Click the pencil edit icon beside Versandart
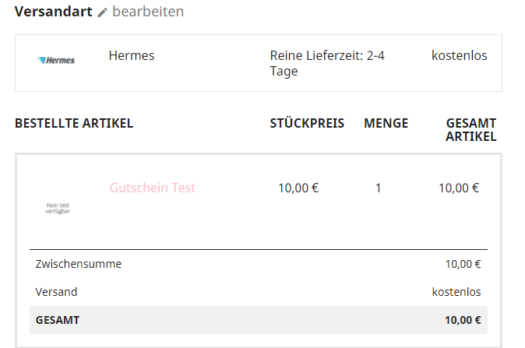The image size is (525, 348). click(102, 12)
